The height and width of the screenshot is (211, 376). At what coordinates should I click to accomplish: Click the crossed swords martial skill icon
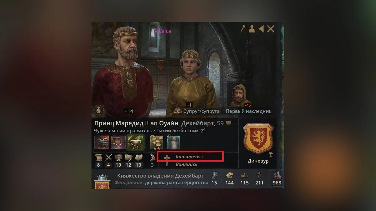coord(109,158)
